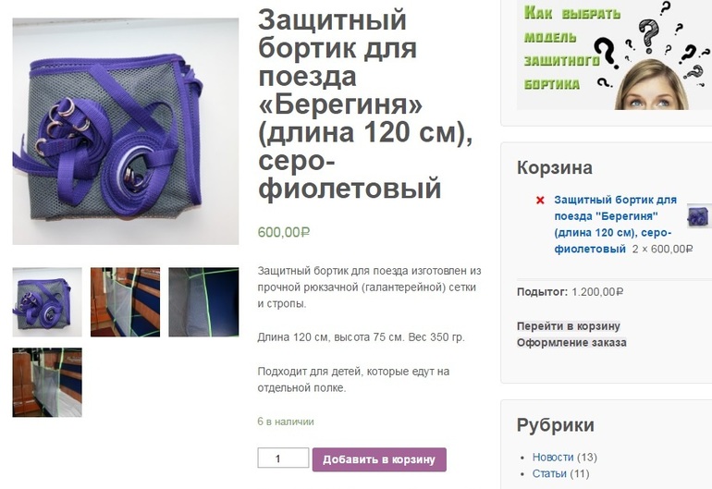Viewport: 712px width, 489px height.
Task: Open 'Новости' category link
Action: click(x=553, y=457)
